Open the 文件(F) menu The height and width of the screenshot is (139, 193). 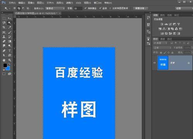click(12, 3)
